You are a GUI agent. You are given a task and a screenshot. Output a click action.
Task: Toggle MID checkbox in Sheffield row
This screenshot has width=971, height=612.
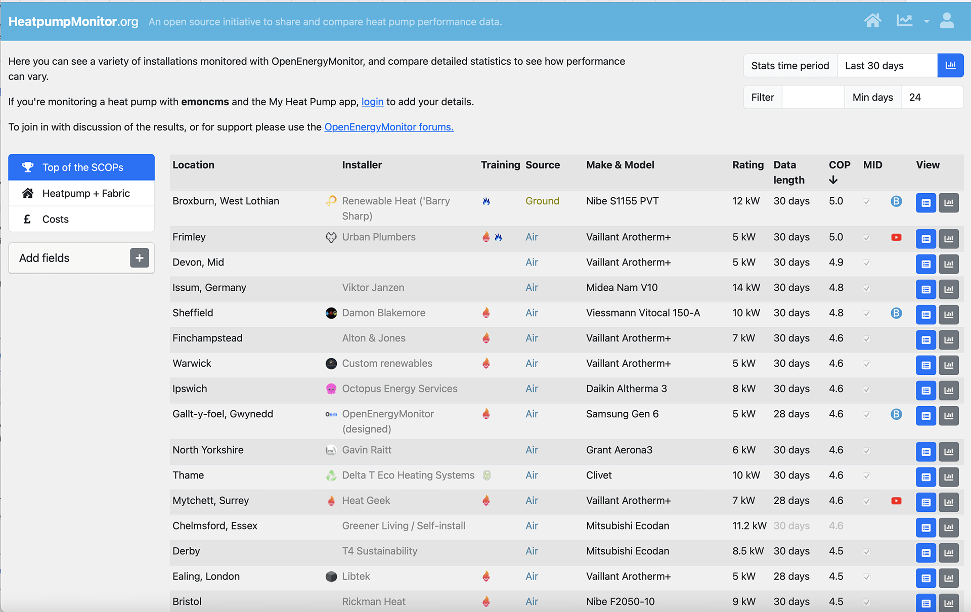coord(866,314)
